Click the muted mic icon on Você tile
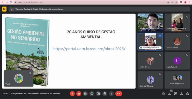This screenshot has width=192, height=99. click(30, 73)
